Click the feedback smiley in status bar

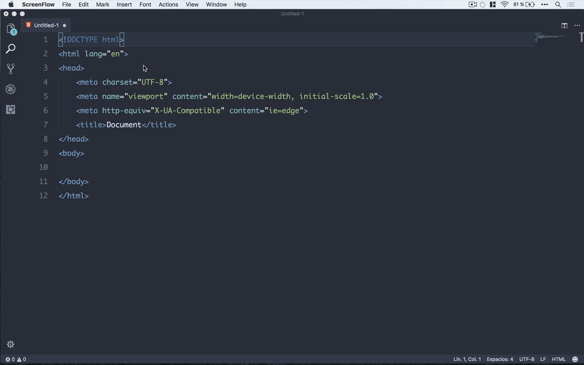[x=575, y=359]
